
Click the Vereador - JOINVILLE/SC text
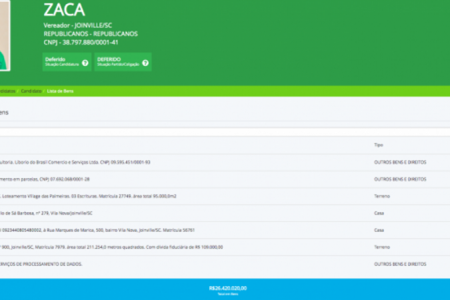pyautogui.click(x=77, y=25)
